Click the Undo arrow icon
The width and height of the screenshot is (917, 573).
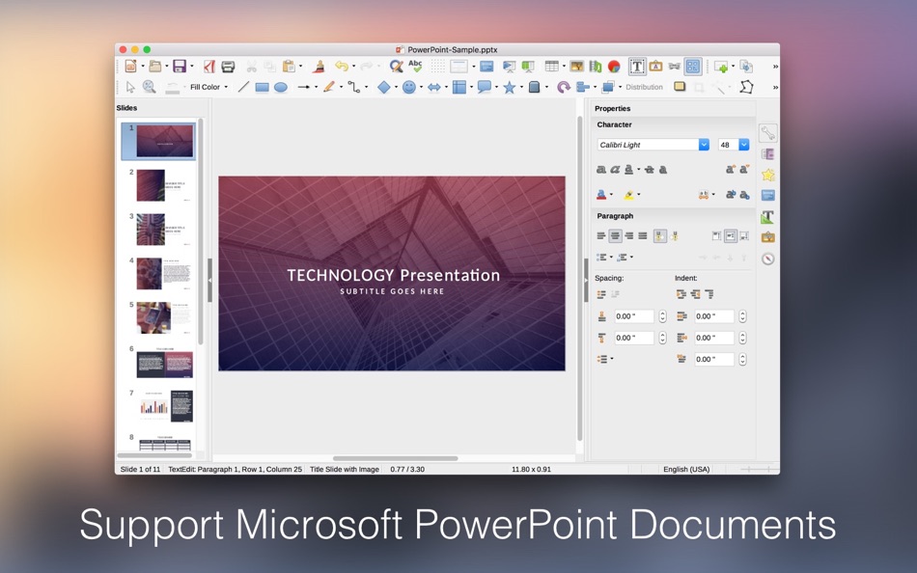pyautogui.click(x=342, y=66)
